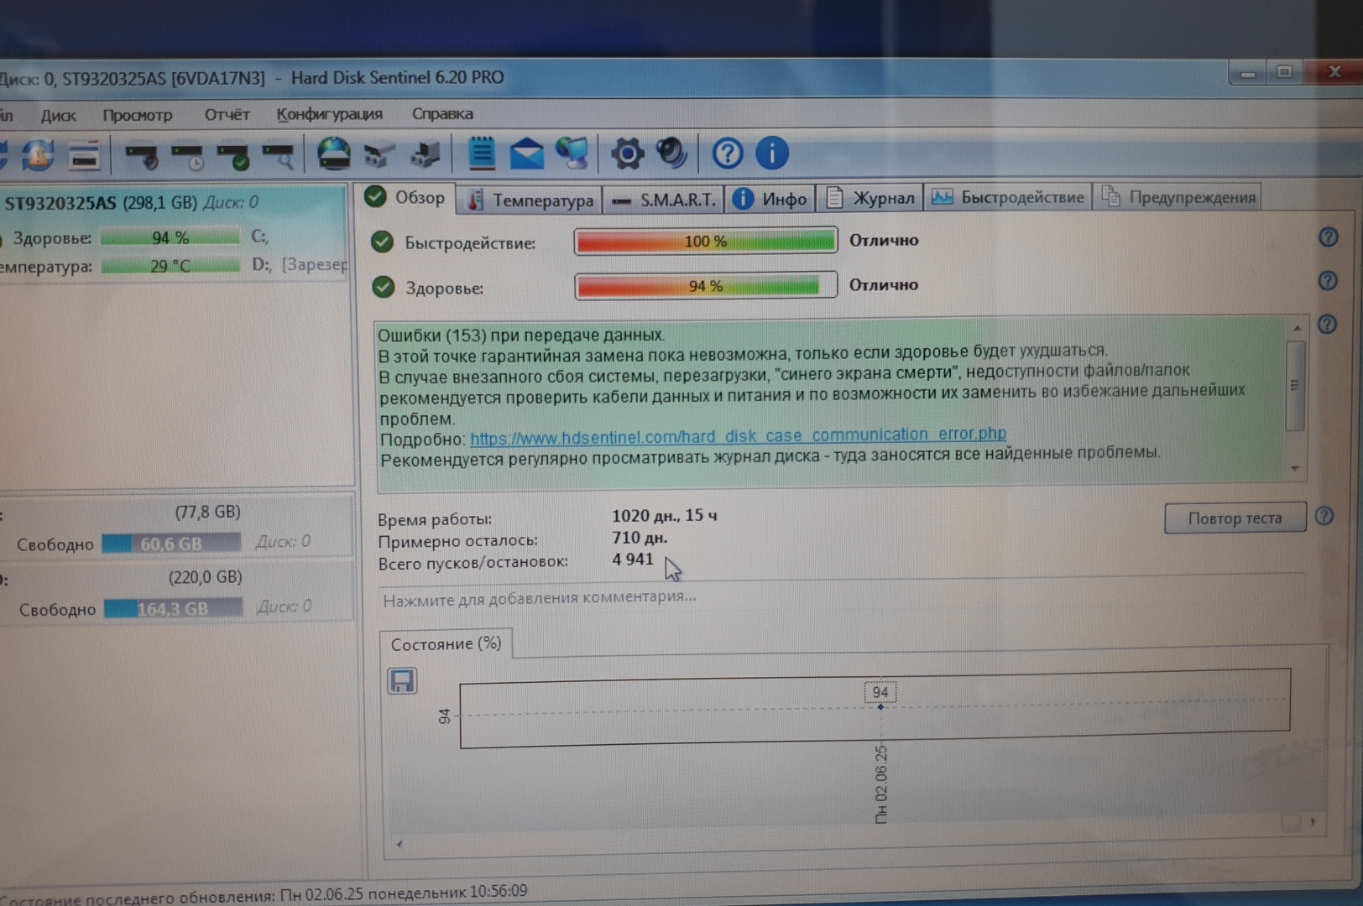Viewport: 1363px width, 906px height.
Task: Open the Конфигурация menu
Action: pos(329,114)
